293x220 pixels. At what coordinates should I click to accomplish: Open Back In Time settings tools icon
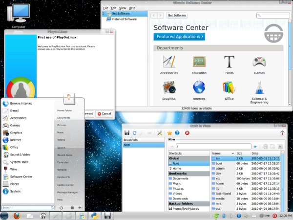pyautogui.click(x=159, y=133)
